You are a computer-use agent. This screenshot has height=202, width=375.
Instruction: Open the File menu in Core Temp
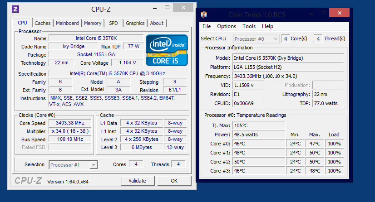pyautogui.click(x=207, y=26)
